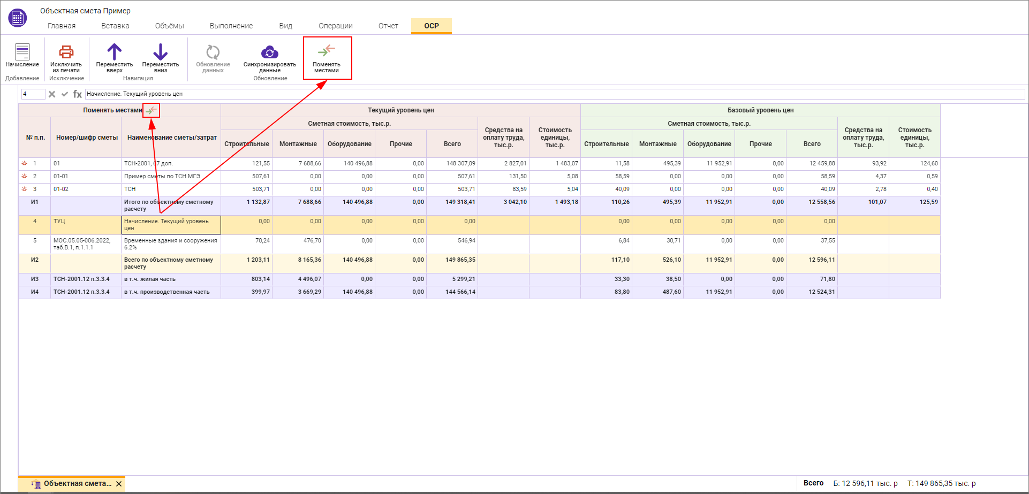Click № п.п. column header
Screen dimensions: 1029x494
coord(35,138)
